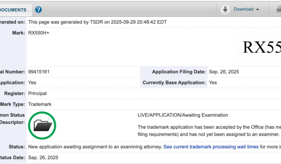This screenshot has height=164, width=281.
Task: Click the Application Filing Date value
Action: tap(224, 72)
